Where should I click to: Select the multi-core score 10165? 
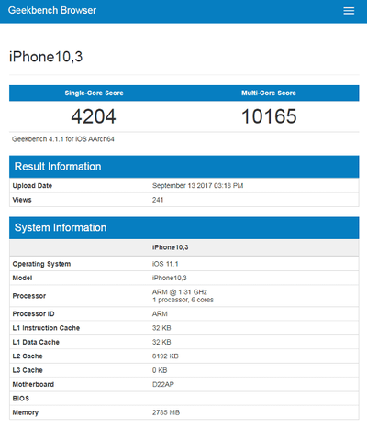coord(269,116)
